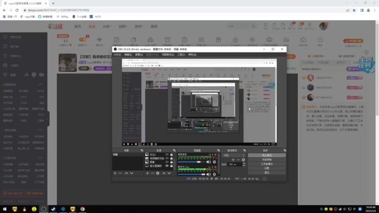Open the 更多 ellipsis icon in the streamer toolbar

320,40
